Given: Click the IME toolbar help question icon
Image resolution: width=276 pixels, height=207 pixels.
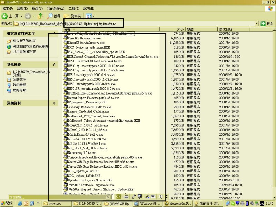Looking at the screenshot, I should (x=160, y=197).
